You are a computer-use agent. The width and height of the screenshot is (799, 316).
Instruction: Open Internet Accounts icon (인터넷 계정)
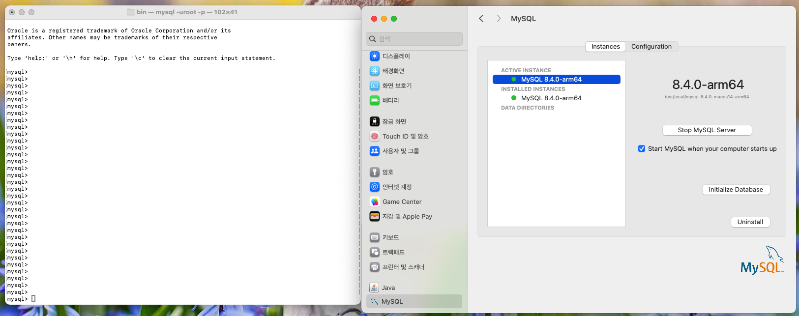375,187
